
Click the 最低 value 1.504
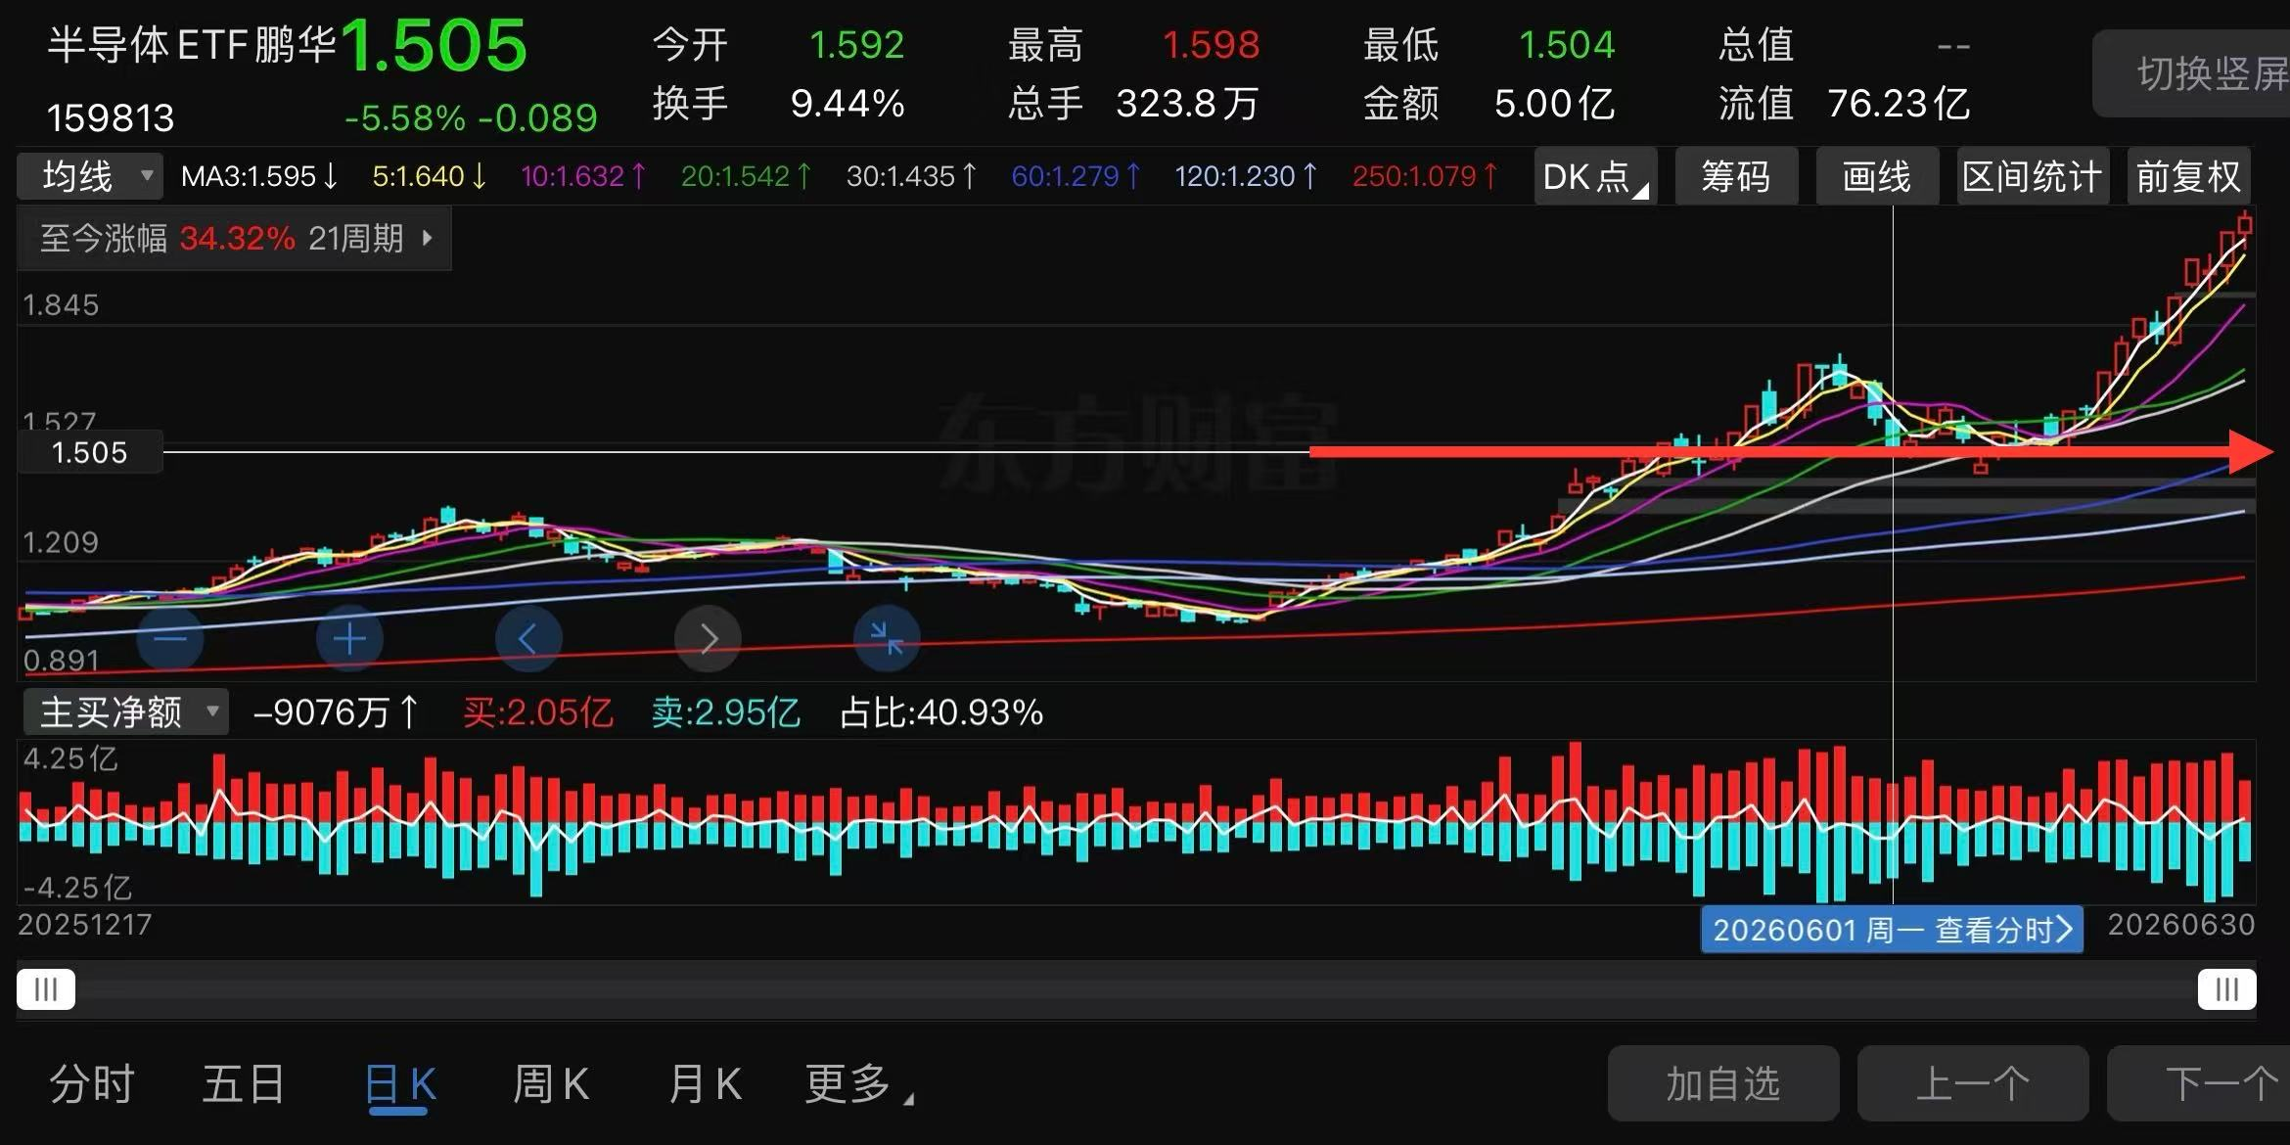[x=1567, y=45]
